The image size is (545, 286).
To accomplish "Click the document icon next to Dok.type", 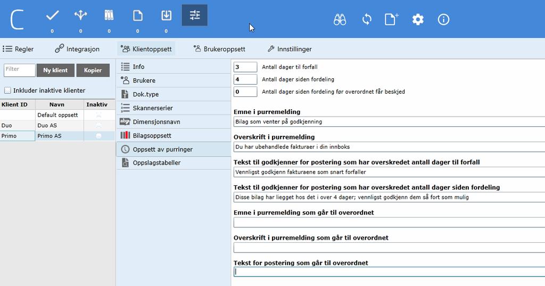I will (125, 94).
